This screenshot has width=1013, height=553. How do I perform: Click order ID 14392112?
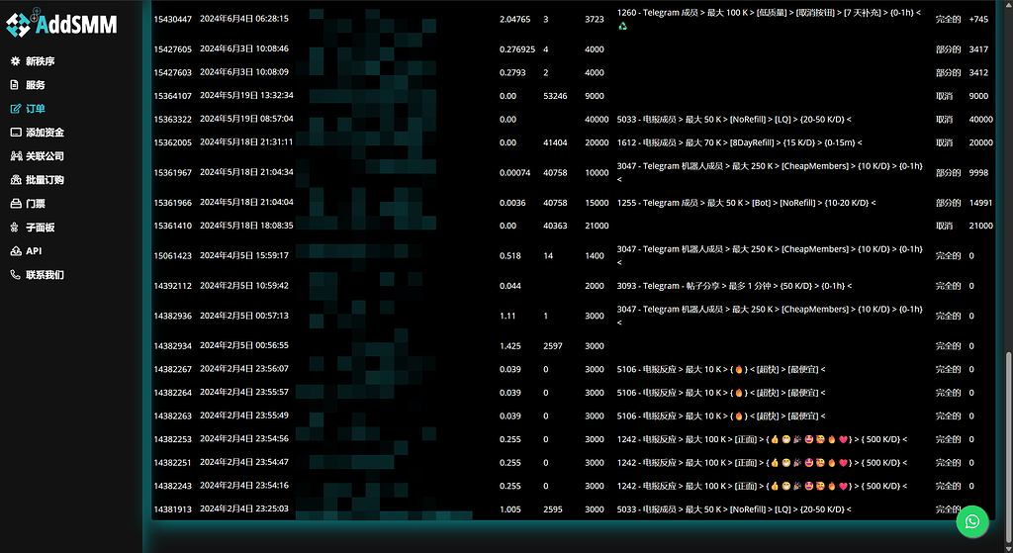(172, 286)
